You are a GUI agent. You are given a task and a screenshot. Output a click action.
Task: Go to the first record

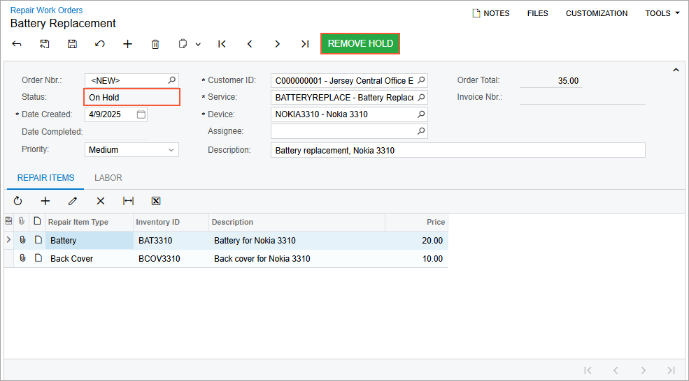point(222,44)
